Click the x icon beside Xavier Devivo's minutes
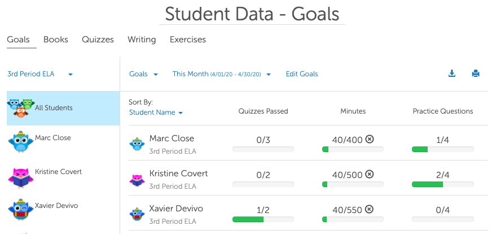Viewport: 492px width, 234px height. 370,209
